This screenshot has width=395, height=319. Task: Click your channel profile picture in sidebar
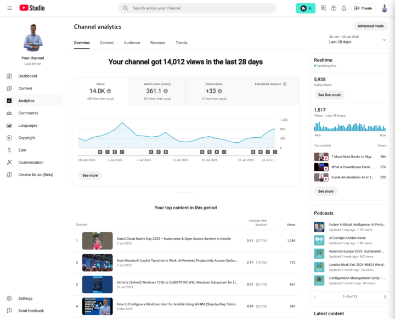[x=33, y=38]
